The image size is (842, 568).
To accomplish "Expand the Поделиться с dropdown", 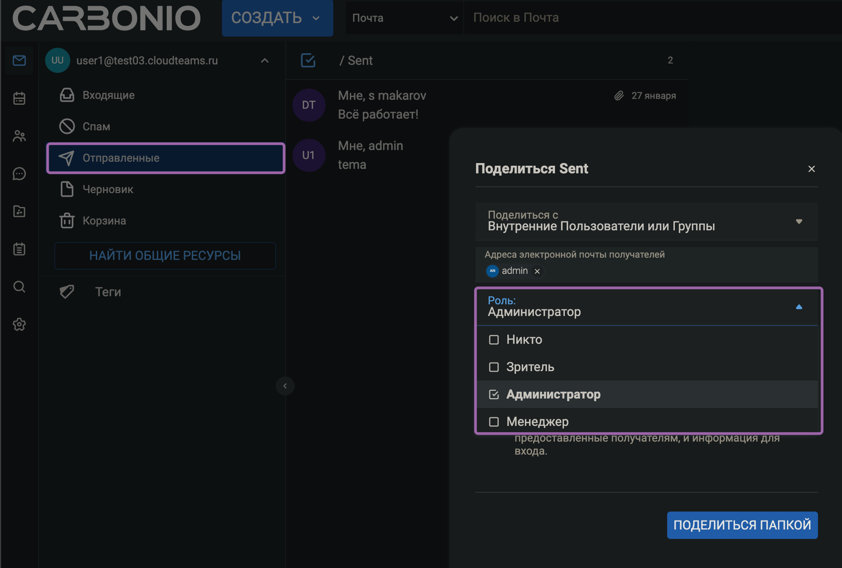I will pos(799,221).
